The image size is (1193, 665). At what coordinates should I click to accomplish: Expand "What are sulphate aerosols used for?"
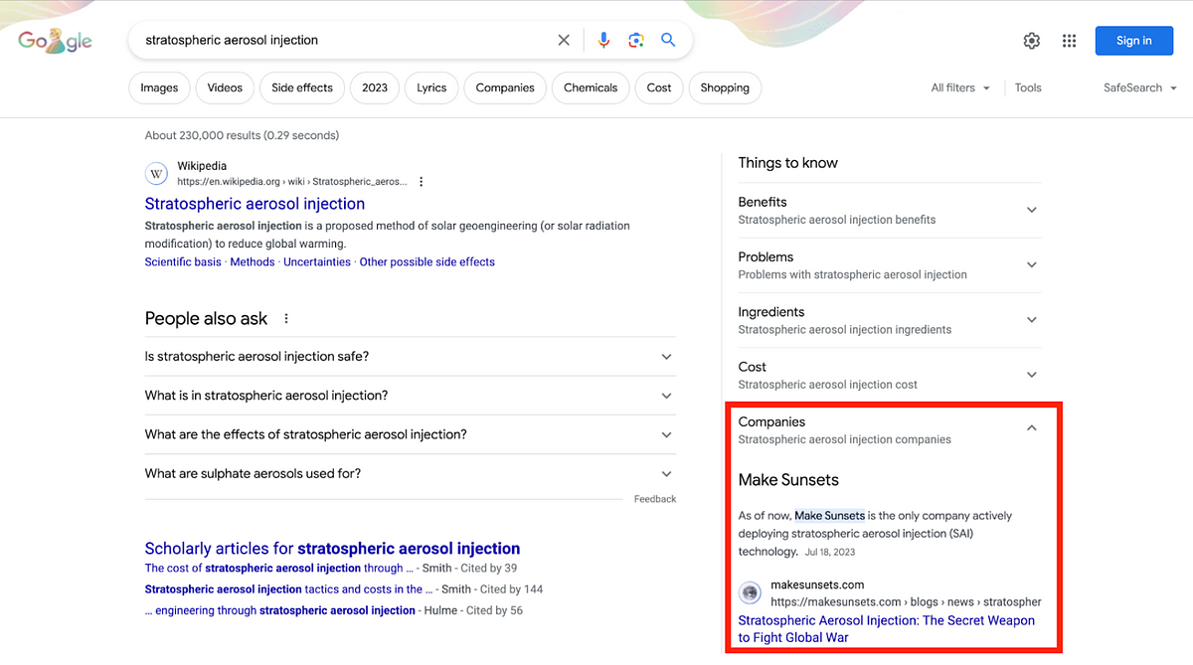click(410, 473)
